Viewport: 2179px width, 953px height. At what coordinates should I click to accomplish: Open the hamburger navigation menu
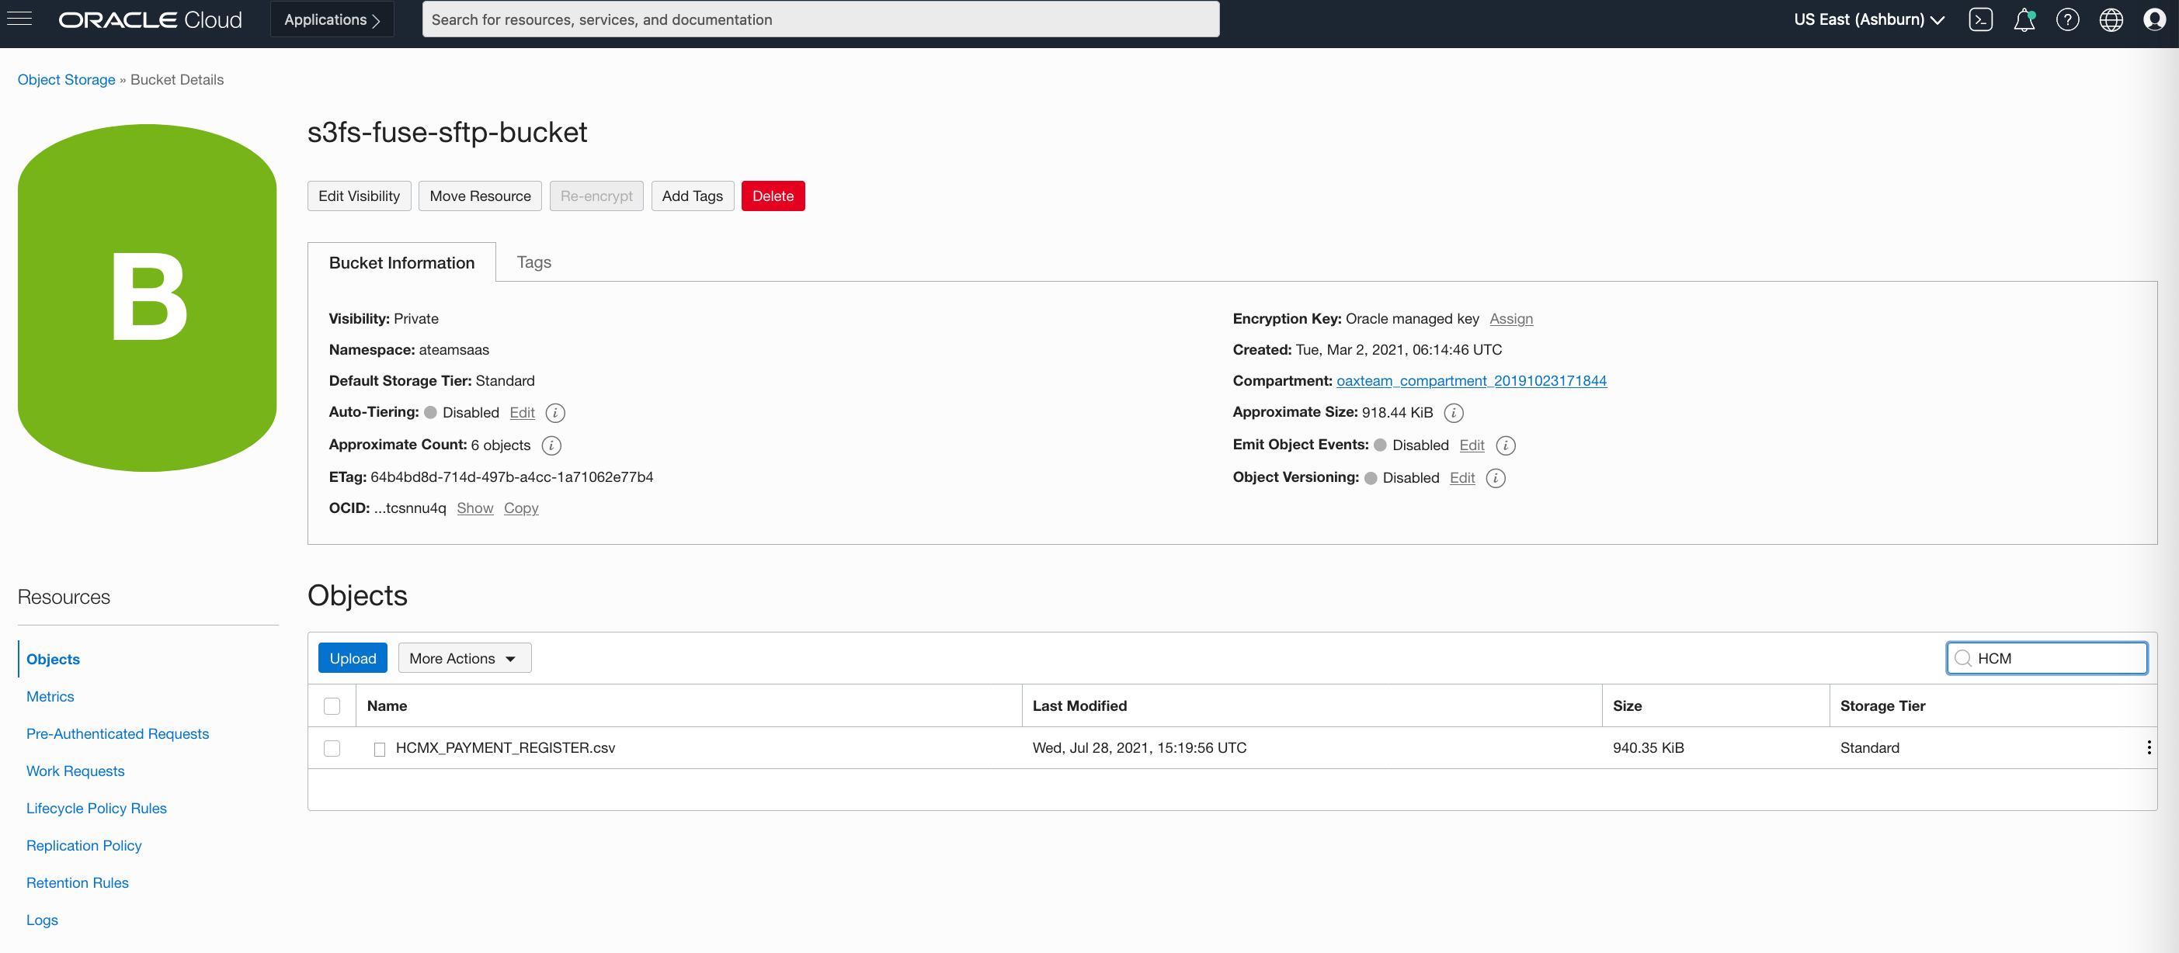coord(19,19)
